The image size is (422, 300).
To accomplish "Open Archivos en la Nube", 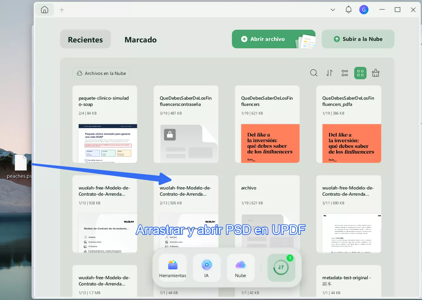I will point(101,73).
